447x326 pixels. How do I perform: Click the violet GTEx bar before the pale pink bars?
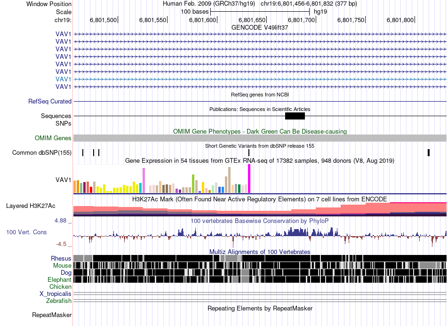point(144,180)
